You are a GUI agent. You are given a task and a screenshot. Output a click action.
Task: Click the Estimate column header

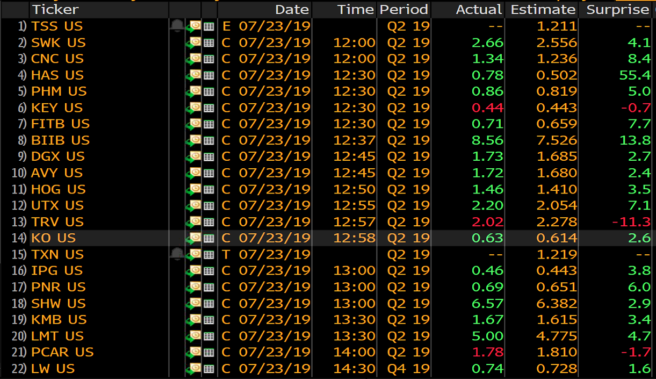(x=543, y=9)
